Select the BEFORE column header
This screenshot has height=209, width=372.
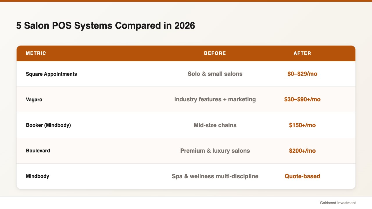[x=215, y=53]
